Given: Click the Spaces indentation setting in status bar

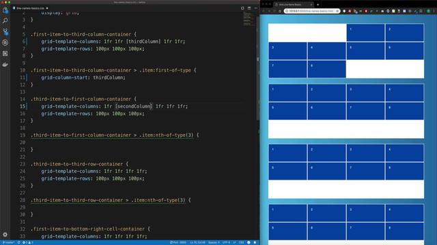Looking at the screenshot, I should 214,242.
